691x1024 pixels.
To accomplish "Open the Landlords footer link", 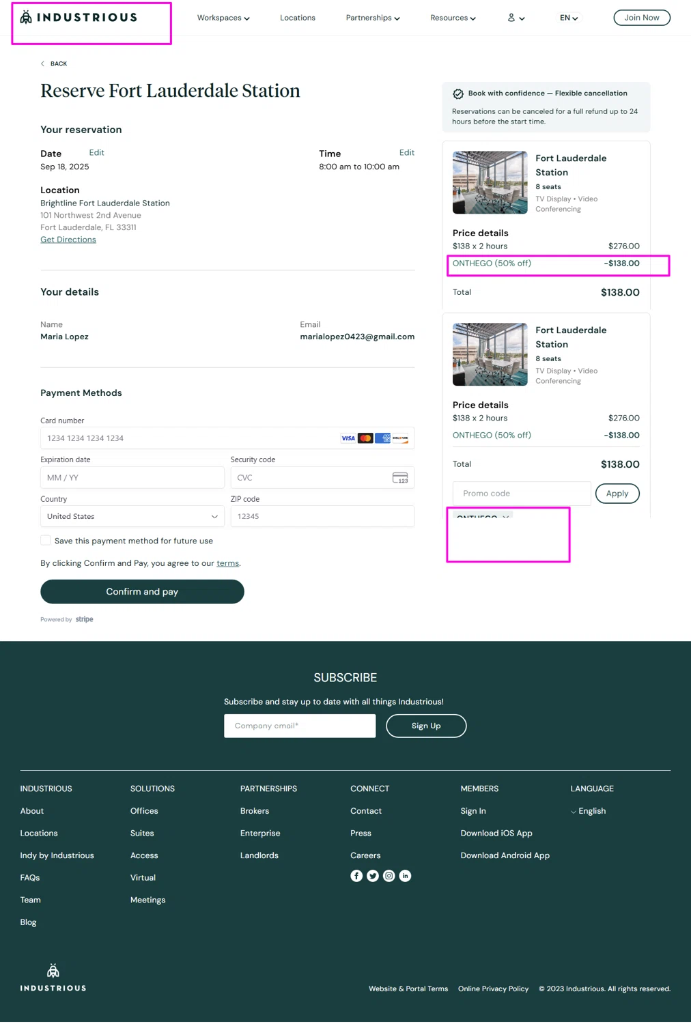I will point(259,855).
